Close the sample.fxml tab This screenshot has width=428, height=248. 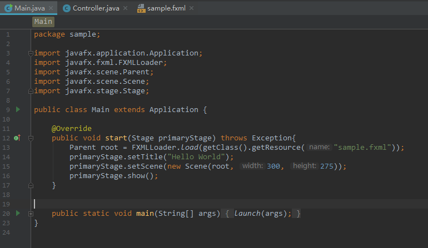click(x=192, y=8)
